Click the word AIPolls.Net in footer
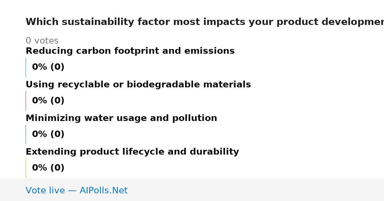This screenshot has height=201, width=384. point(104,191)
